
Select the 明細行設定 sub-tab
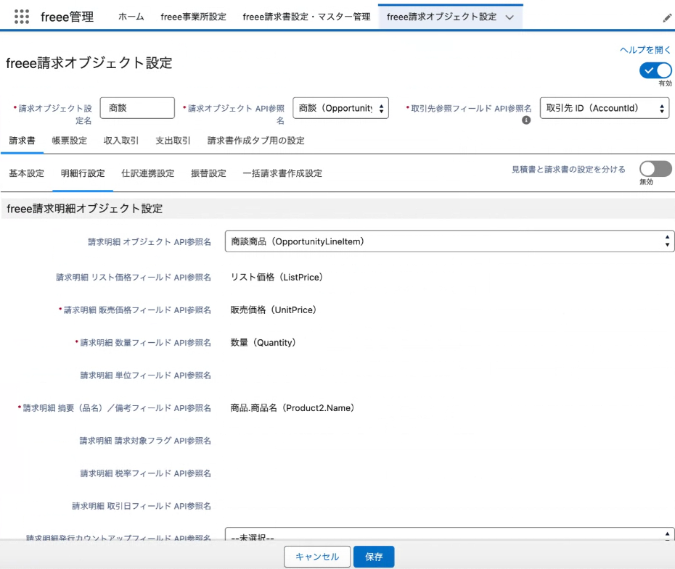pyautogui.click(x=83, y=173)
